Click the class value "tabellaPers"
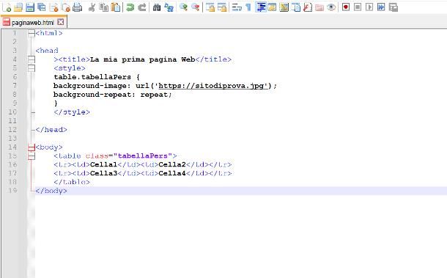The height and width of the screenshot is (278, 447). pyautogui.click(x=143, y=156)
